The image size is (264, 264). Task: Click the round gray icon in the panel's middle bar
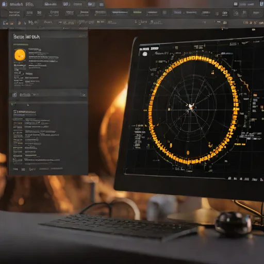coord(15,95)
